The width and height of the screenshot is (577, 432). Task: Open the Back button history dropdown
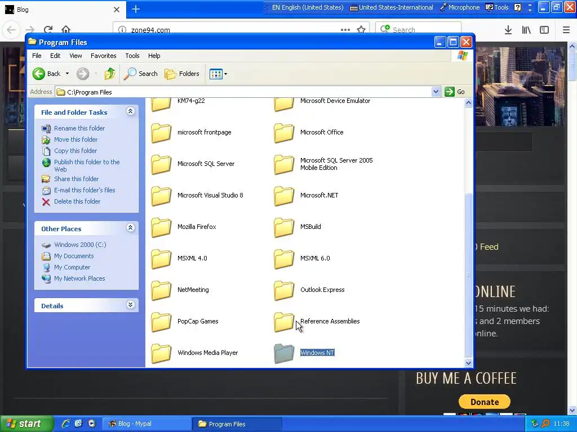pyautogui.click(x=67, y=74)
